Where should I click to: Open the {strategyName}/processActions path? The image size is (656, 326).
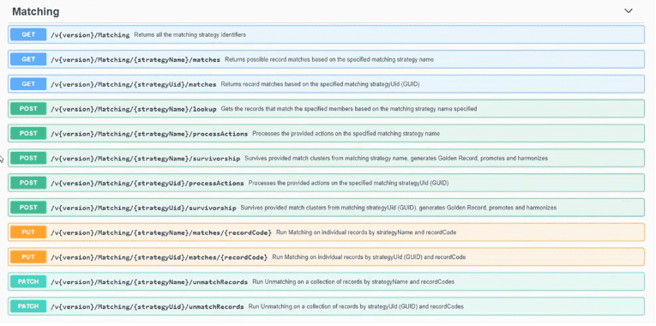[x=149, y=134]
